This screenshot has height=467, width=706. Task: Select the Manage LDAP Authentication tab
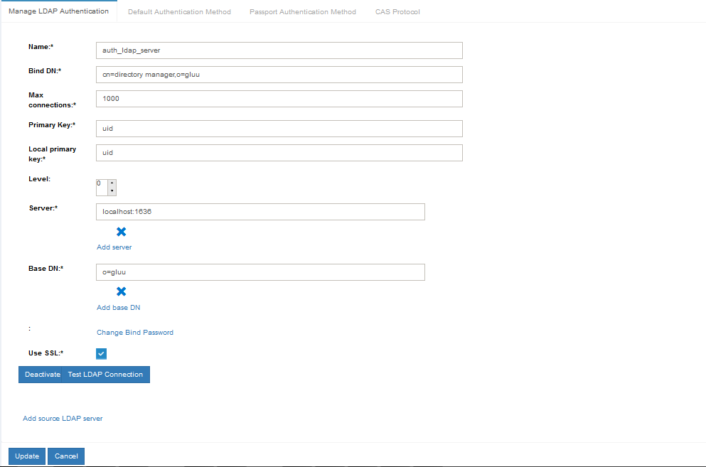(58, 11)
